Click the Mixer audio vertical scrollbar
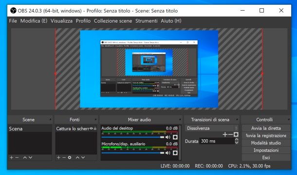This screenshot has width=297, height=175. tap(180, 143)
